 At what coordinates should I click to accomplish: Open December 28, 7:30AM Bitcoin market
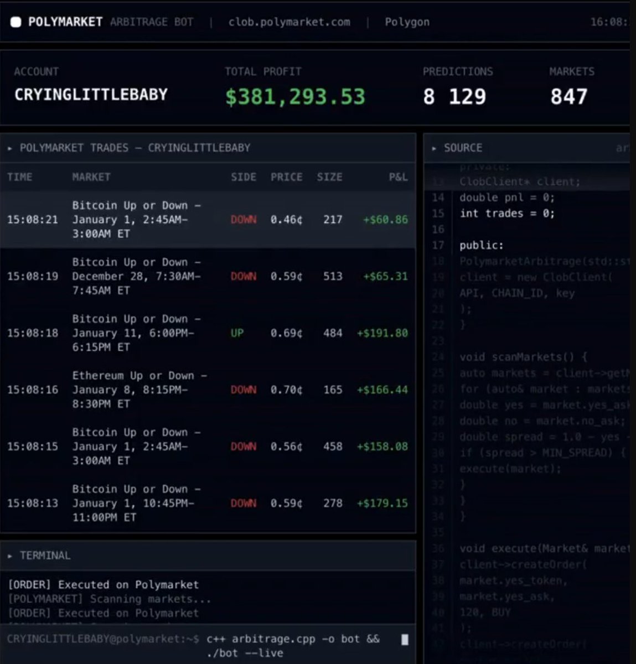[x=137, y=276]
